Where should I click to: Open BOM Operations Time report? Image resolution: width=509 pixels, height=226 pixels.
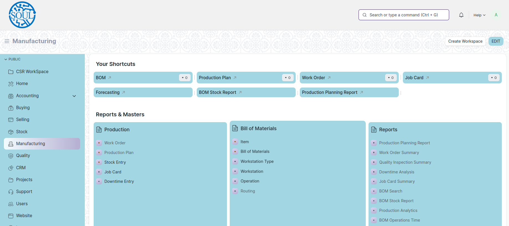click(400, 220)
